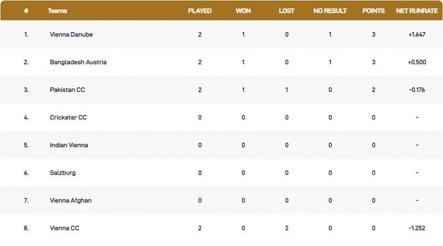Select Vienna CC team at rank eight
The width and height of the screenshot is (443, 246).
[64, 228]
